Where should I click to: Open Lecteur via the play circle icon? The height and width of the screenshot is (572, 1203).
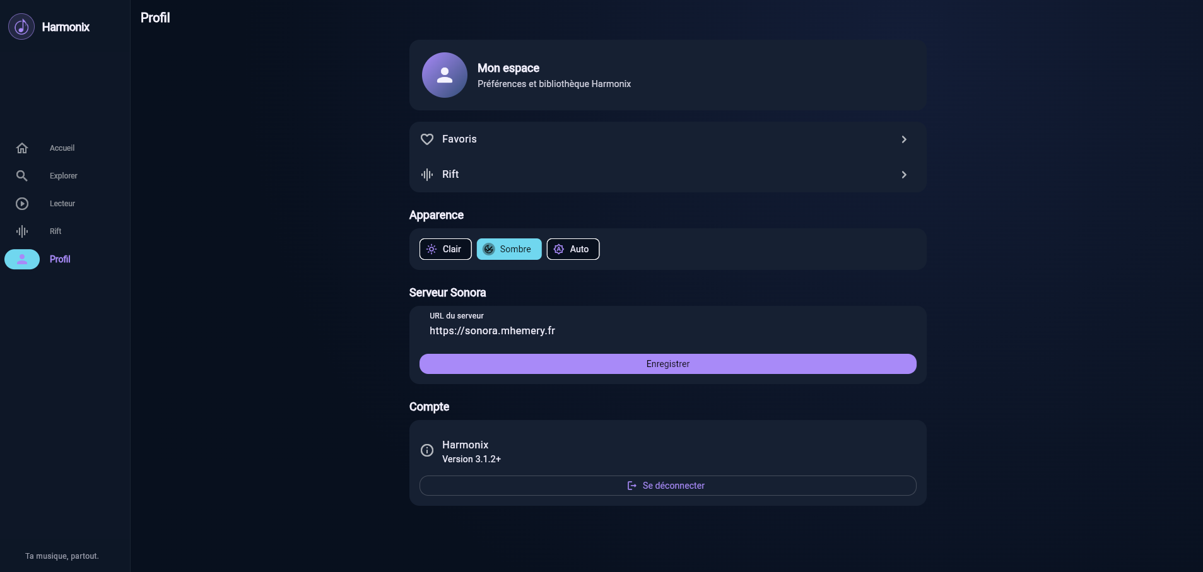22,204
